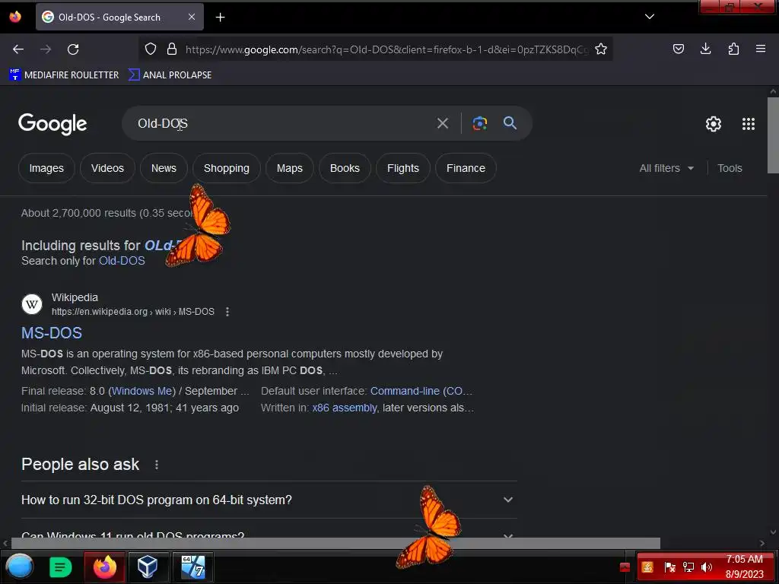The height and width of the screenshot is (584, 779).
Task: Close the Old-DOS Google Search tab
Action: (192, 17)
